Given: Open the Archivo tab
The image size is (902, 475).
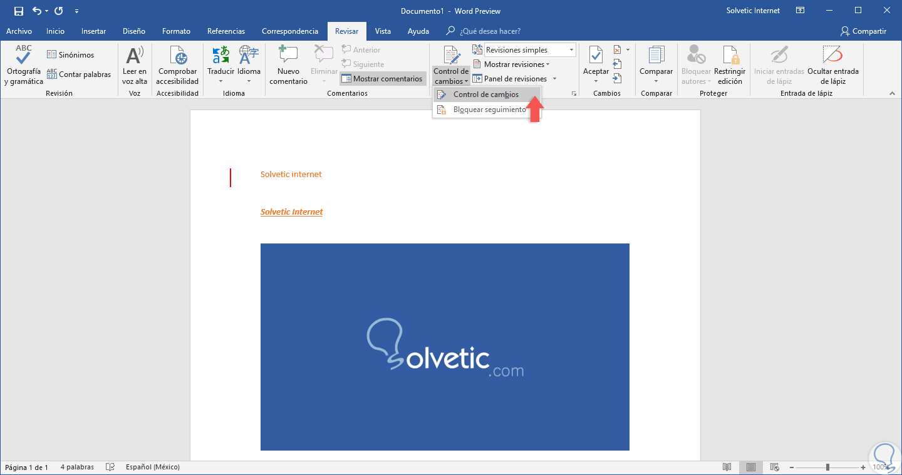Looking at the screenshot, I should [19, 31].
